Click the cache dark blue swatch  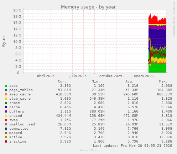click(x=6, y=107)
